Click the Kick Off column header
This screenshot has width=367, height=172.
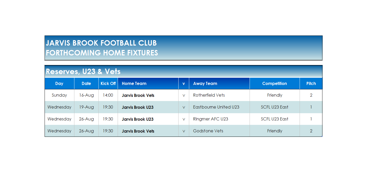[x=108, y=83]
